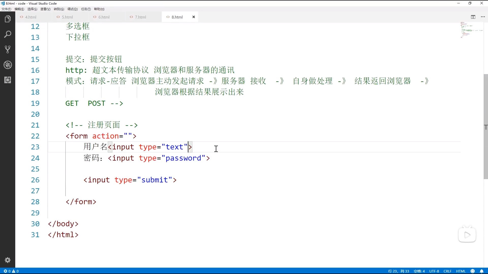Image resolution: width=488 pixels, height=274 pixels.
Task: Click the line and column indicator 行 23
Action: 399,271
